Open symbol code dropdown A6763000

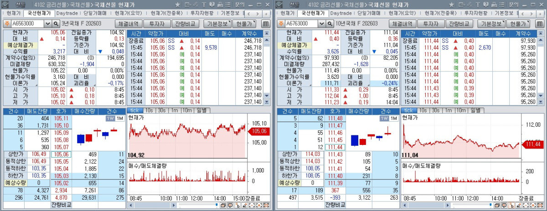point(321,23)
